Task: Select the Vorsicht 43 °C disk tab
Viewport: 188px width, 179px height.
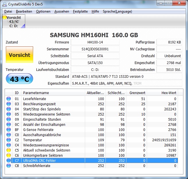Action: [x=14, y=21]
